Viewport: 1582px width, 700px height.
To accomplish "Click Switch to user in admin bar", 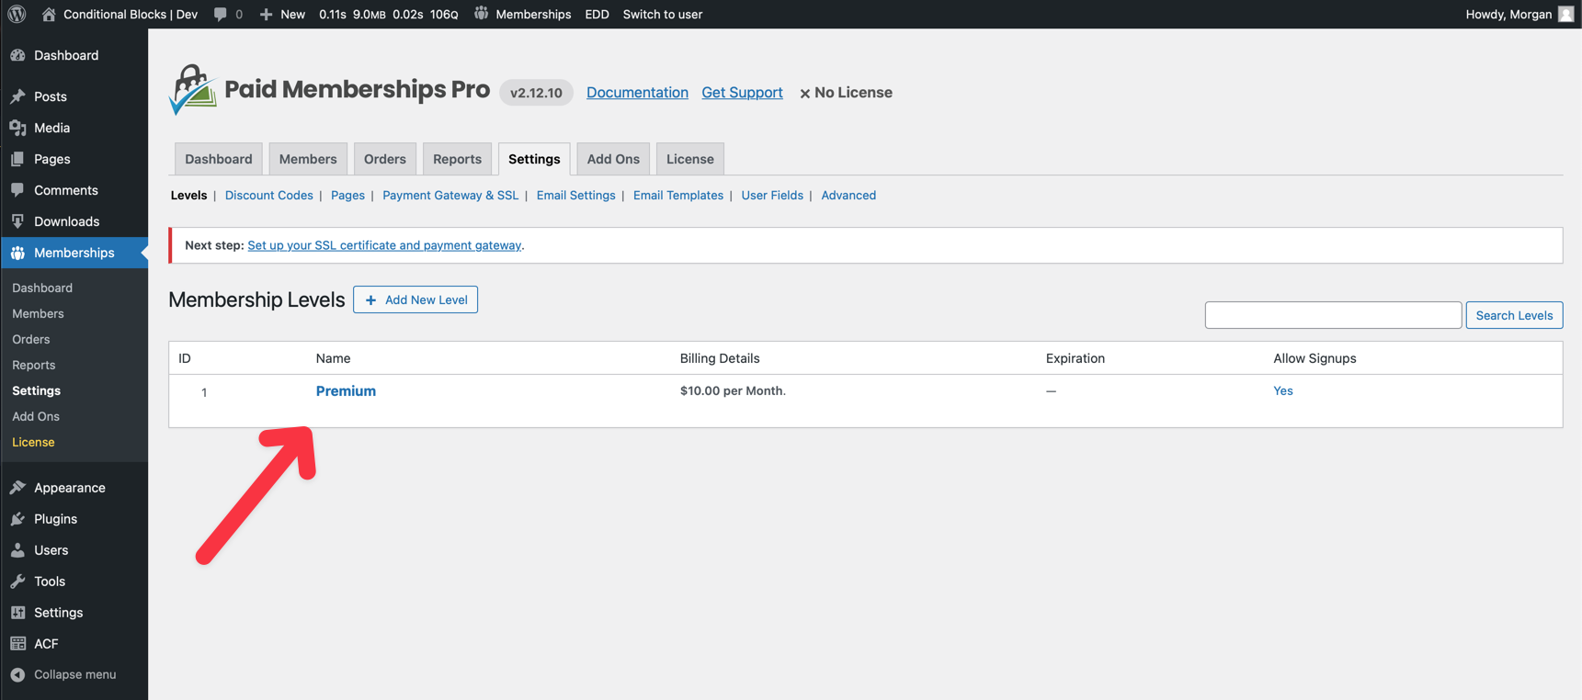I will pos(663,14).
